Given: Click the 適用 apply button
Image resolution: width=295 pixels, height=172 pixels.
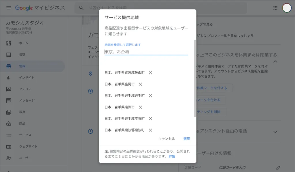Looking at the screenshot, I should click(187, 139).
